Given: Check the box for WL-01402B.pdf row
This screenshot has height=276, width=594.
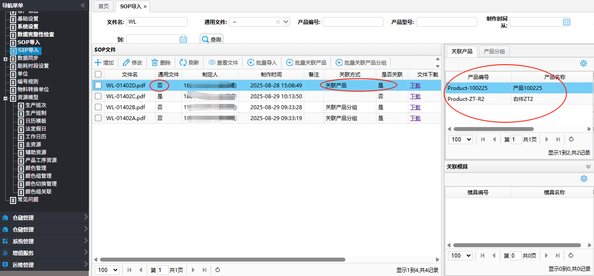Looking at the screenshot, I should click(98, 107).
